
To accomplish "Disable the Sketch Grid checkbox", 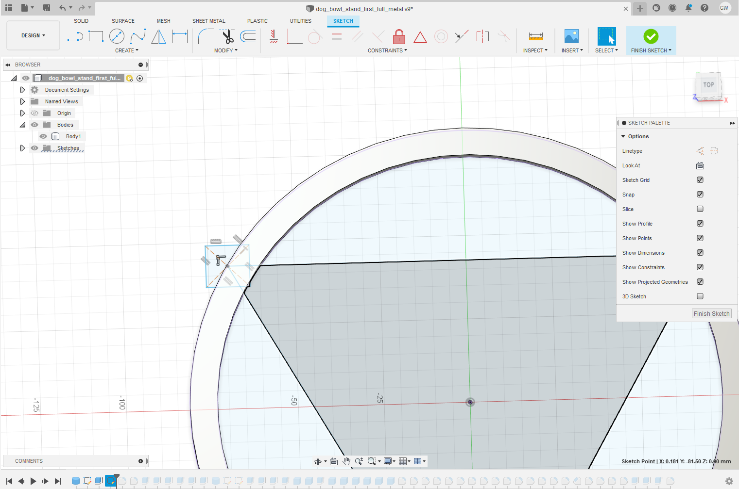I will [700, 180].
